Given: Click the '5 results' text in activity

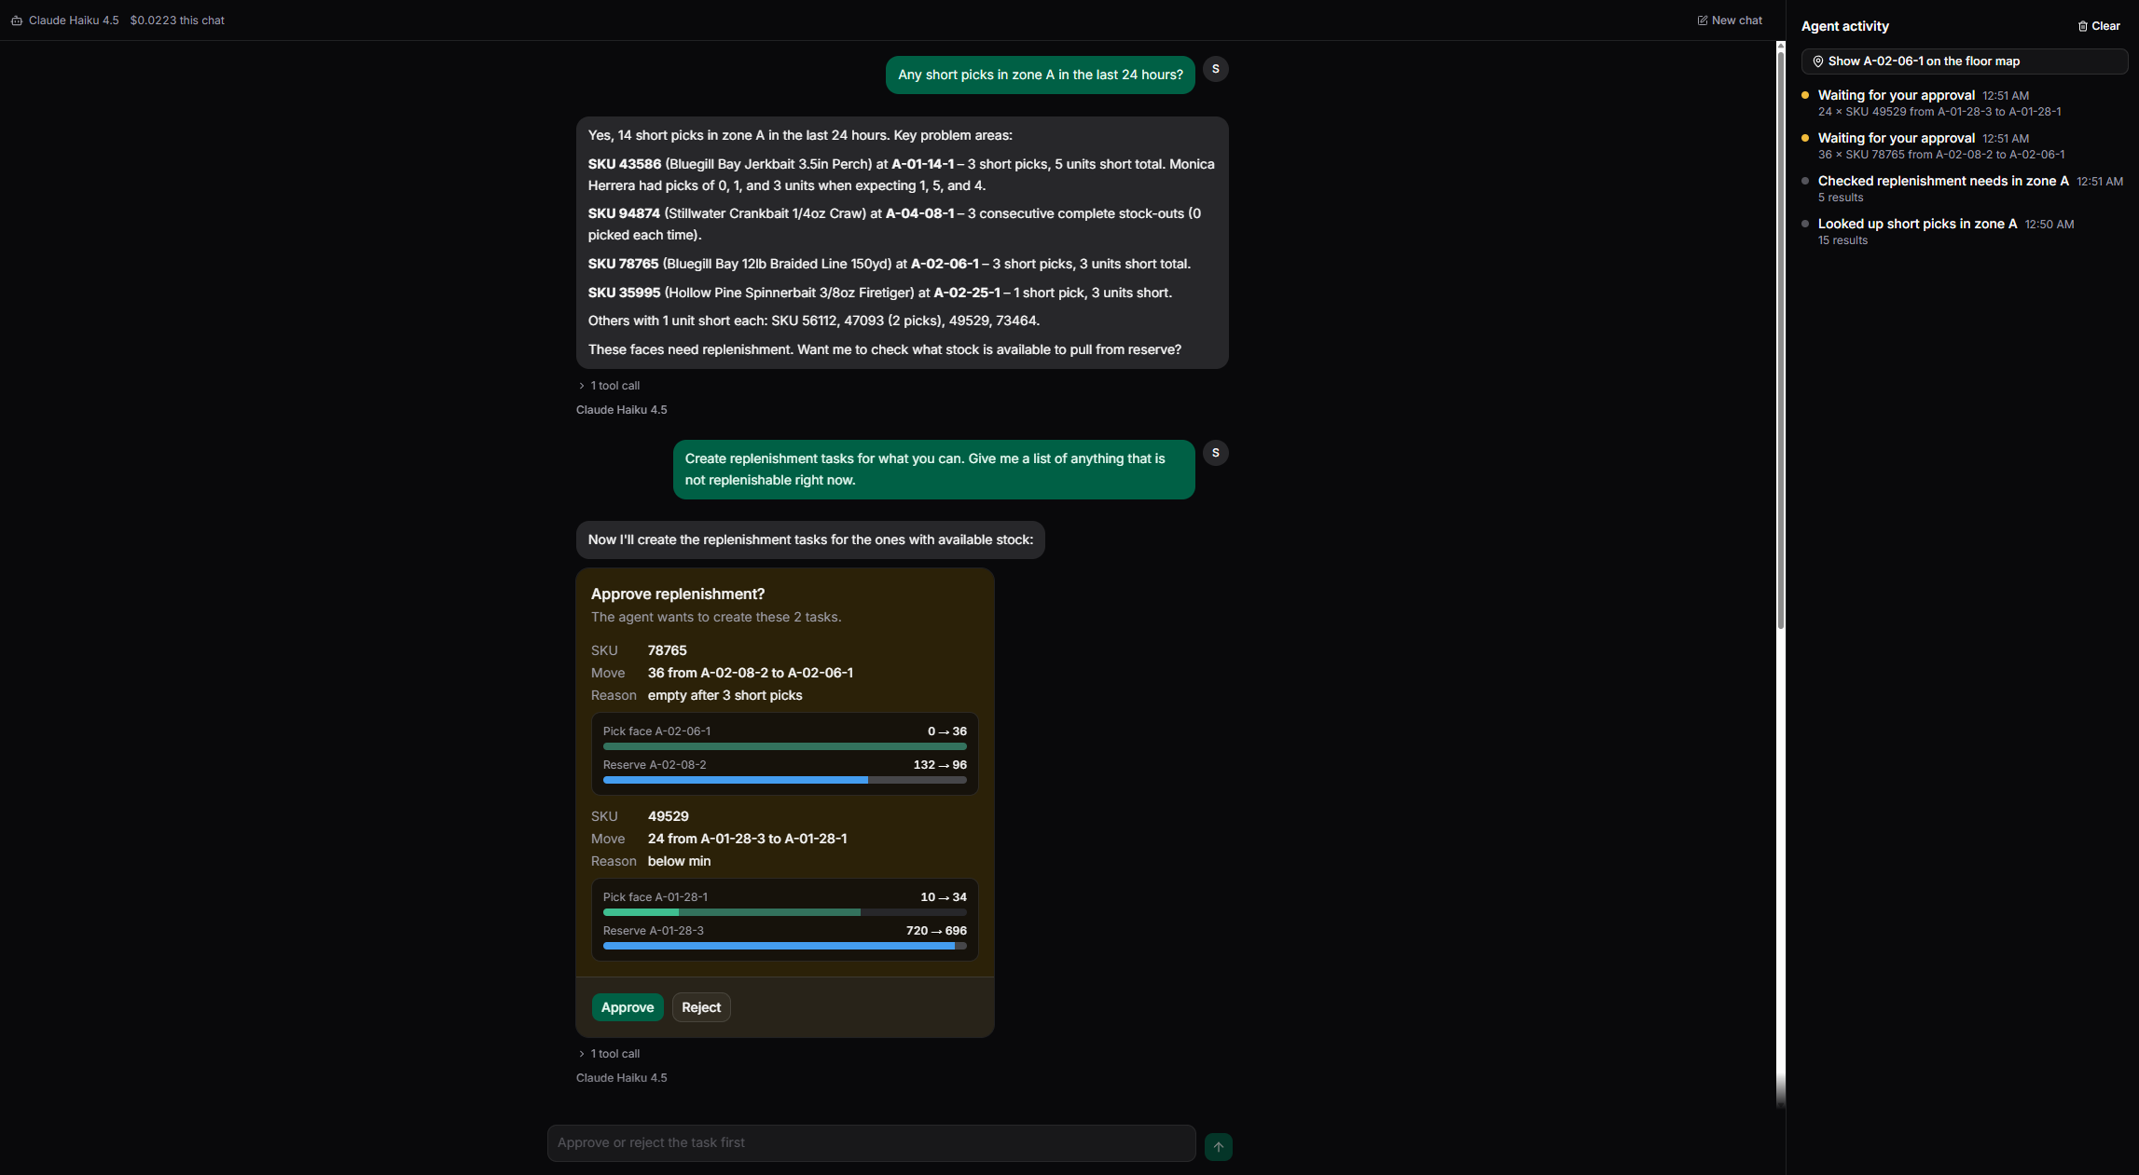Looking at the screenshot, I should point(1841,198).
